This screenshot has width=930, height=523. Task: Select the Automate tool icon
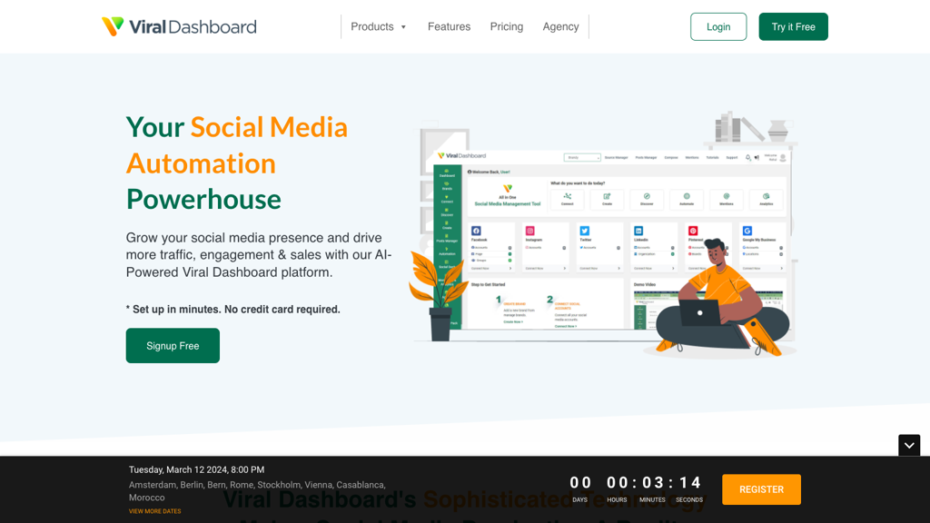click(687, 196)
